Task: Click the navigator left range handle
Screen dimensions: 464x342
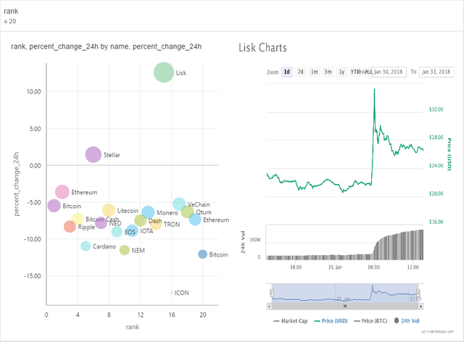Action: coord(272,293)
